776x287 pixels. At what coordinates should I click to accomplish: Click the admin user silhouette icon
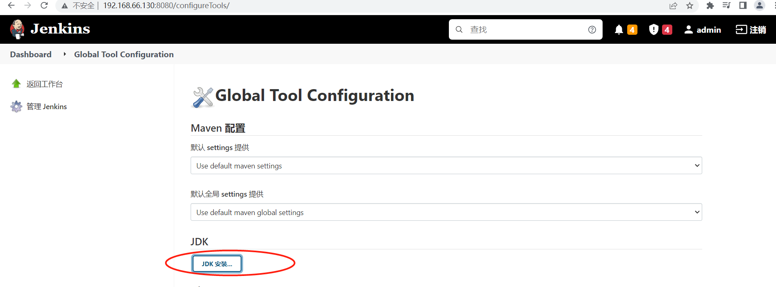tap(689, 29)
